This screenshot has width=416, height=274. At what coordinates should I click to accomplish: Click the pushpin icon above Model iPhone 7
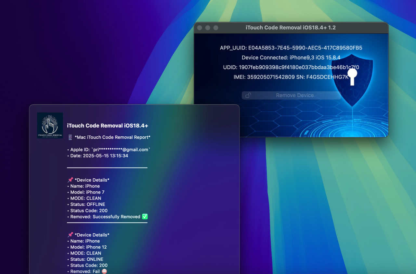point(70,180)
